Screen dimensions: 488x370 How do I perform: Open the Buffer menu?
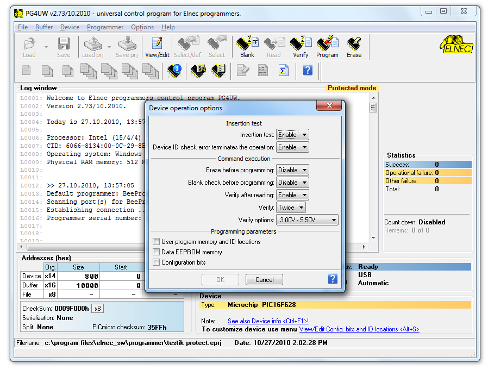tap(44, 27)
